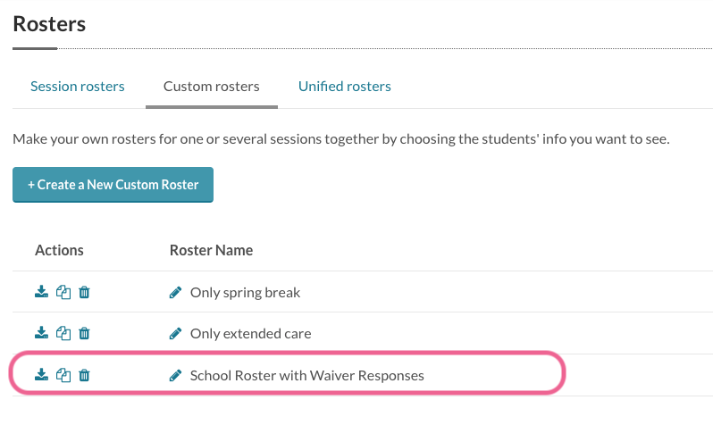Image resolution: width=713 pixels, height=425 pixels.
Task: Delete the Only spring break roster
Action: [84, 292]
